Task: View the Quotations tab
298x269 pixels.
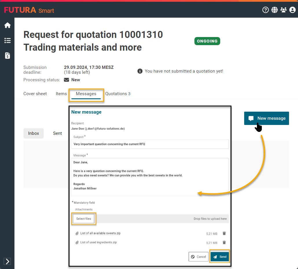Action: (x=118, y=94)
